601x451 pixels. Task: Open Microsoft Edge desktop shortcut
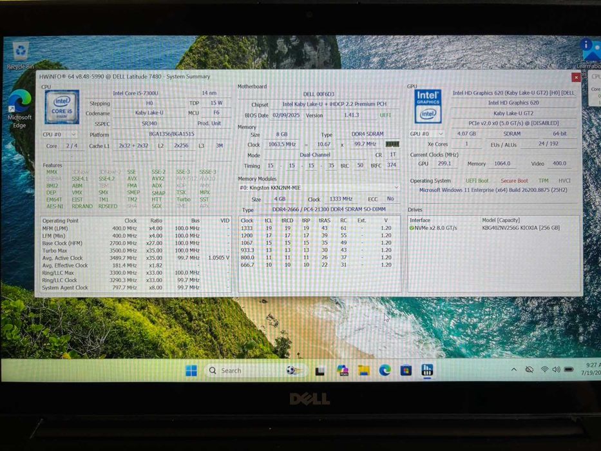(19, 109)
